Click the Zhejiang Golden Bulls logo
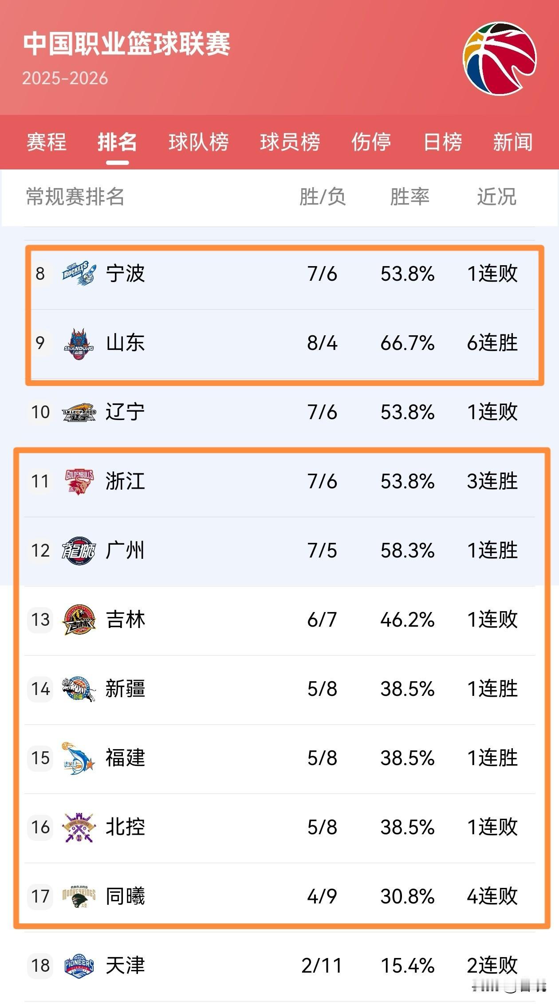 (x=79, y=482)
